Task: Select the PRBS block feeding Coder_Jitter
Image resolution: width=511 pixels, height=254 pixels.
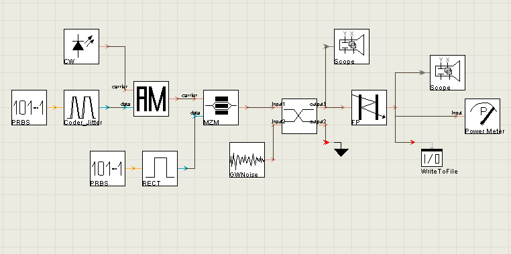Action: click(30, 107)
